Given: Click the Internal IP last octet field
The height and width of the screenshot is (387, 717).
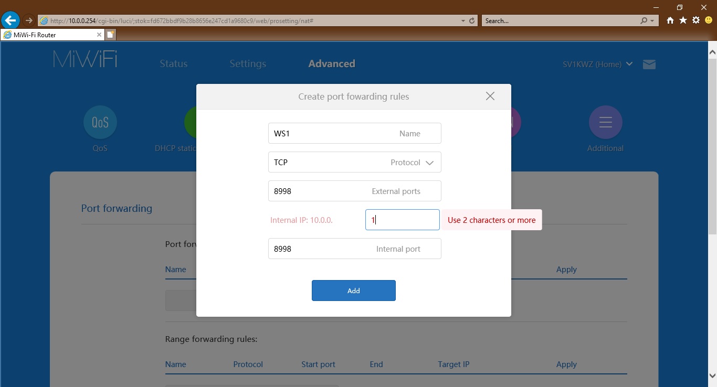Looking at the screenshot, I should [403, 220].
